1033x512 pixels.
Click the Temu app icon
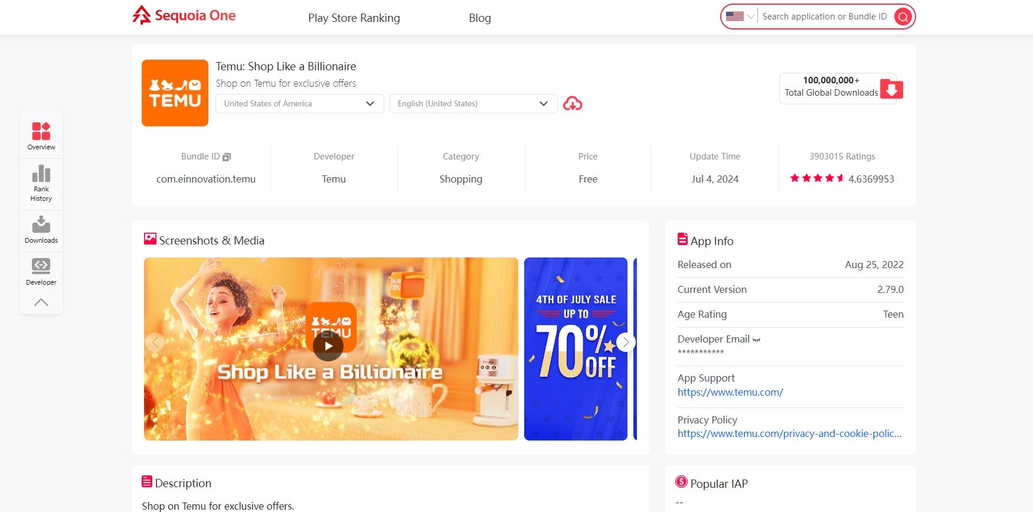(x=175, y=93)
